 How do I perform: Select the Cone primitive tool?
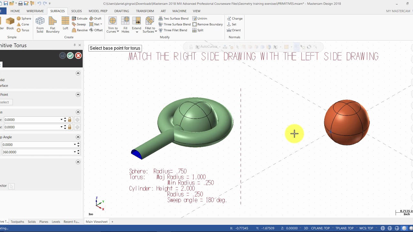(x=23, y=24)
